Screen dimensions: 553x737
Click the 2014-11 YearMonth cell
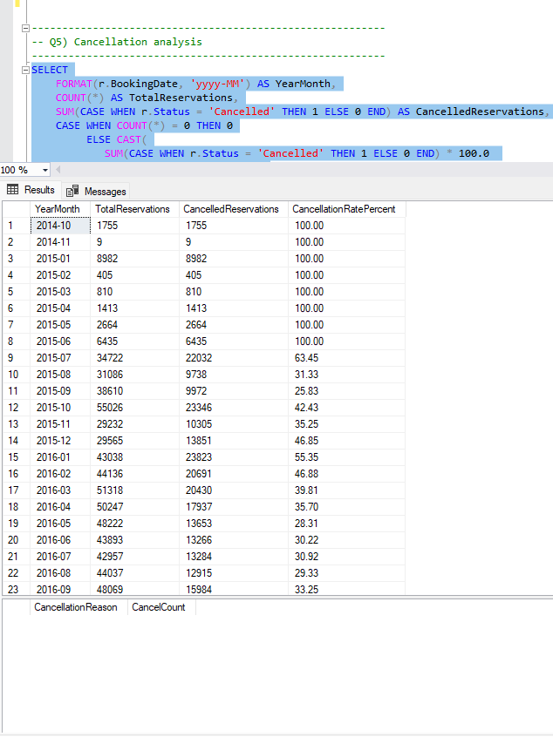coord(60,242)
